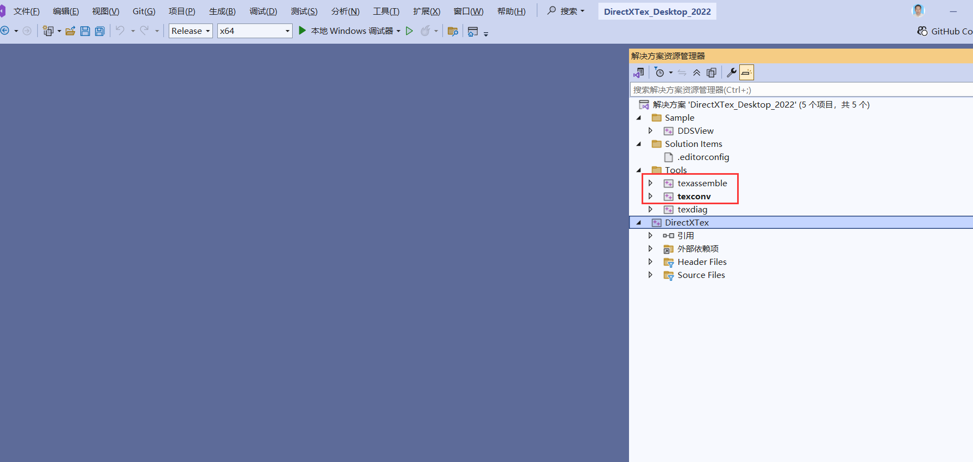
Task: Open the Git(G) menu
Action: (x=144, y=11)
